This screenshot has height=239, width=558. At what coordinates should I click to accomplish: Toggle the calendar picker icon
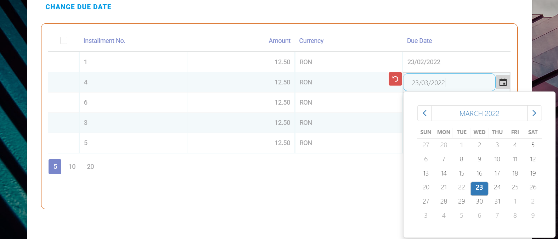pyautogui.click(x=503, y=83)
